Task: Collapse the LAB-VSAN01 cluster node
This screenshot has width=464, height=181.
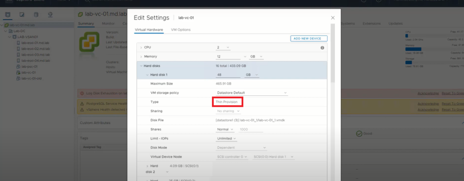Action: (10, 37)
